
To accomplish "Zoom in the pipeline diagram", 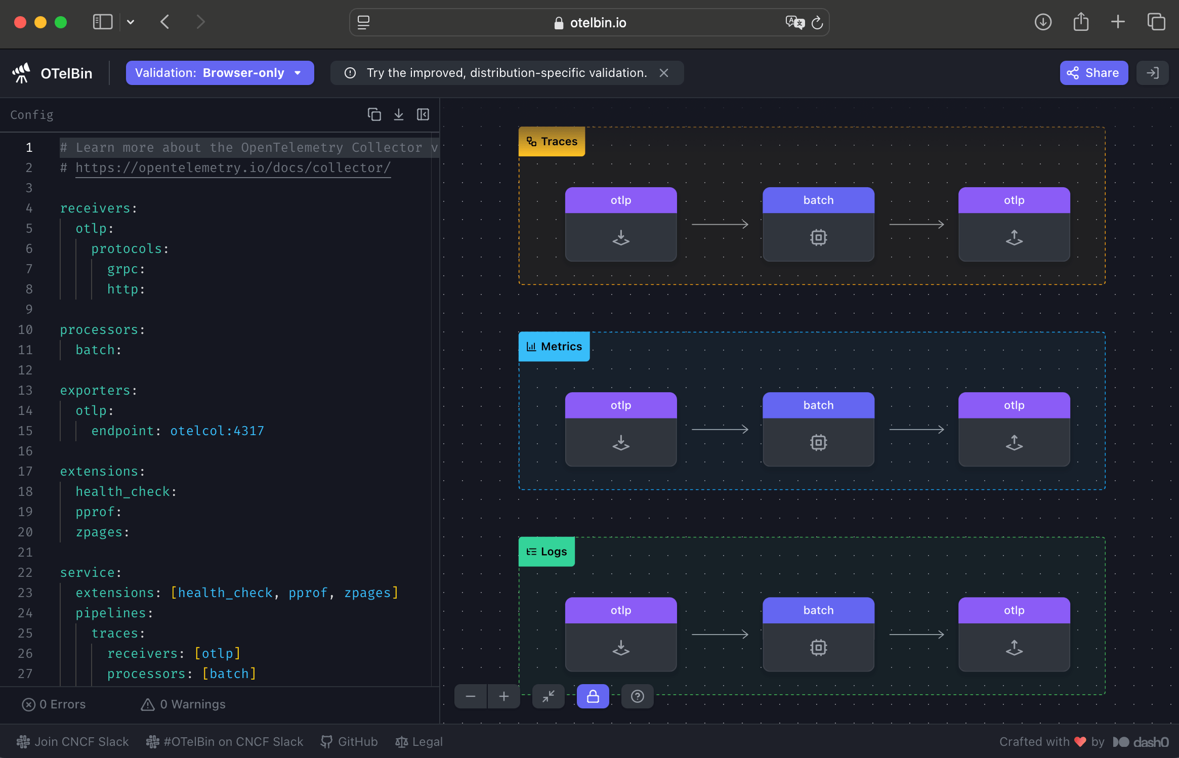I will (504, 697).
